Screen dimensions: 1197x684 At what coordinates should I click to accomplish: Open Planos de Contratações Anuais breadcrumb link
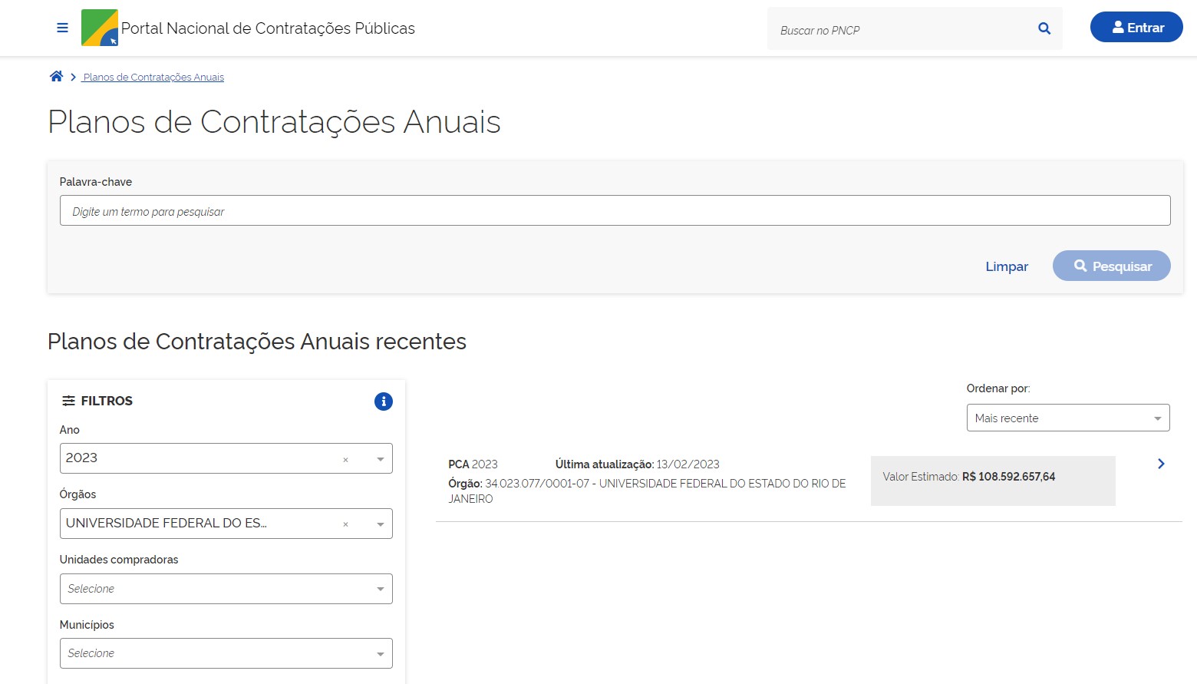click(153, 78)
